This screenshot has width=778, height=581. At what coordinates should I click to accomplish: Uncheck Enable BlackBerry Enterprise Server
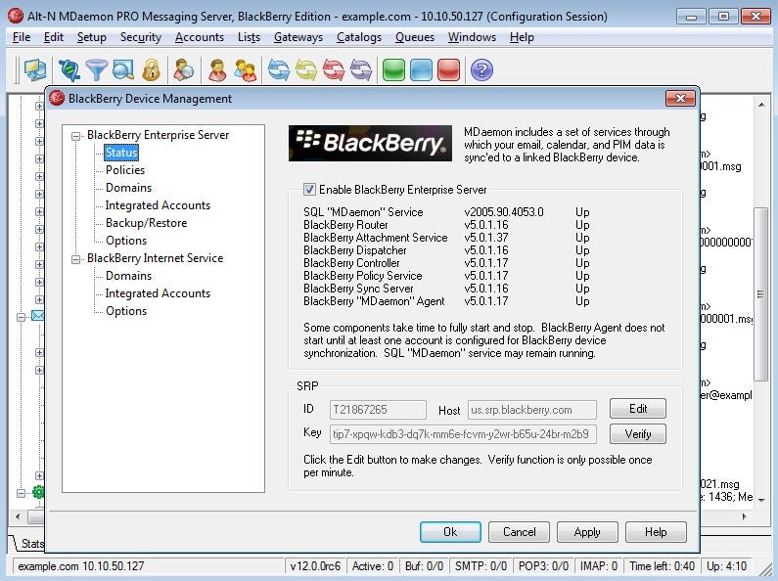(x=309, y=189)
